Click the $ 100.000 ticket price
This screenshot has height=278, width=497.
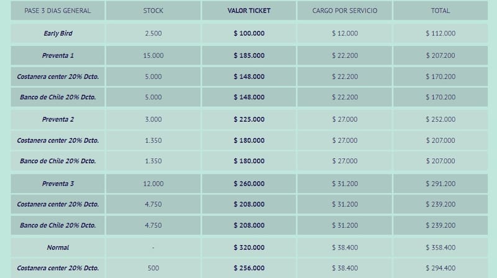coord(249,34)
